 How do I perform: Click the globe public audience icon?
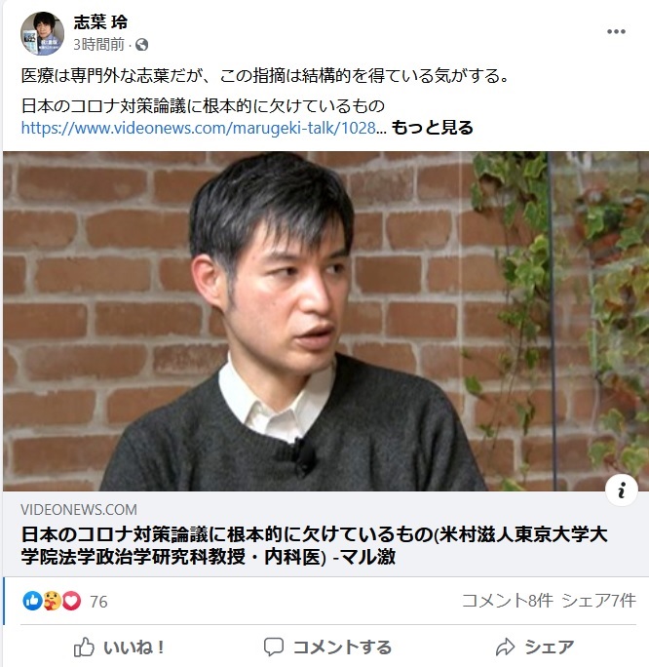[x=142, y=45]
